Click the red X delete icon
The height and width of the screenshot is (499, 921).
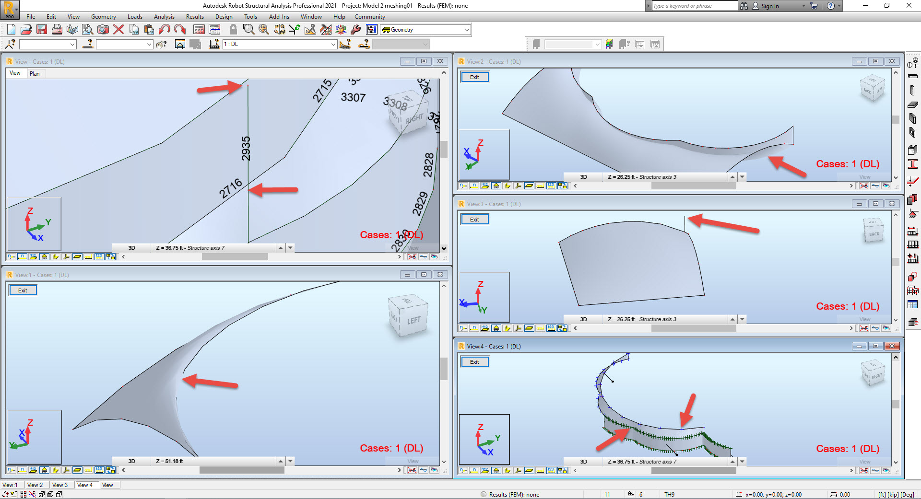118,30
